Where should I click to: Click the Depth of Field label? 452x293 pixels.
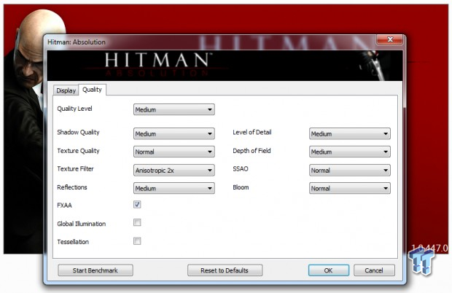pos(252,151)
